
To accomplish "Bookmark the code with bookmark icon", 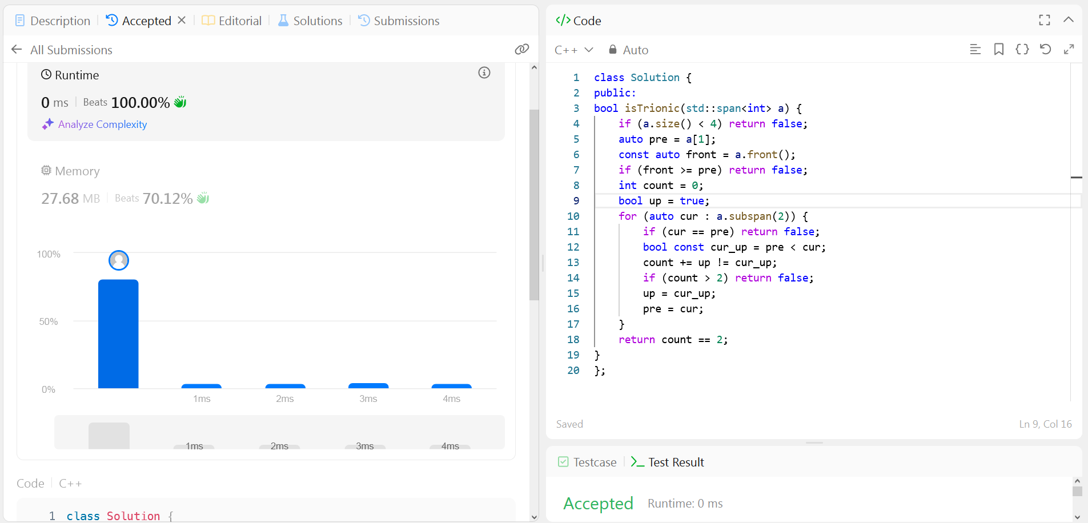I will click(x=999, y=50).
